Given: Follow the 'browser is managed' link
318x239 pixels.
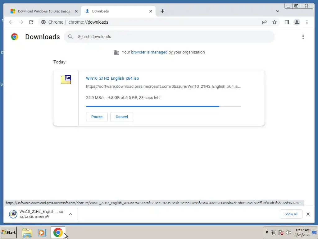Looking at the screenshot, I should point(149,52).
